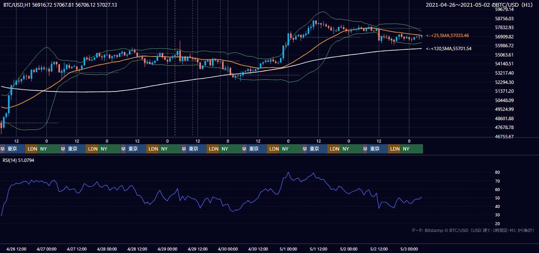Select the 4/26 12:00 date label
This screenshot has height=253, width=539.
[x=17, y=249]
